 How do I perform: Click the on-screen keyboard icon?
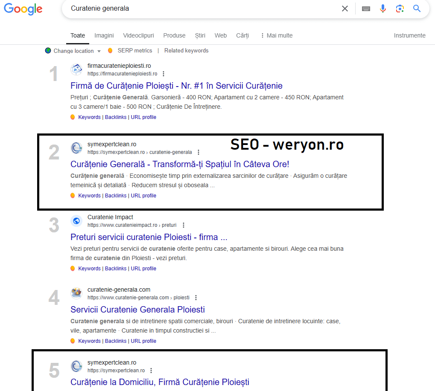point(365,8)
